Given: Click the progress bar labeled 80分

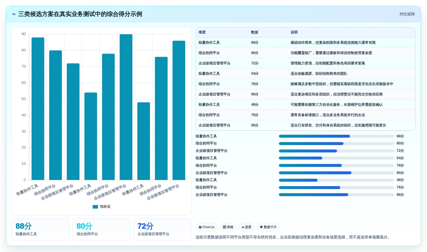Looking at the screenshot, I should point(336,144).
